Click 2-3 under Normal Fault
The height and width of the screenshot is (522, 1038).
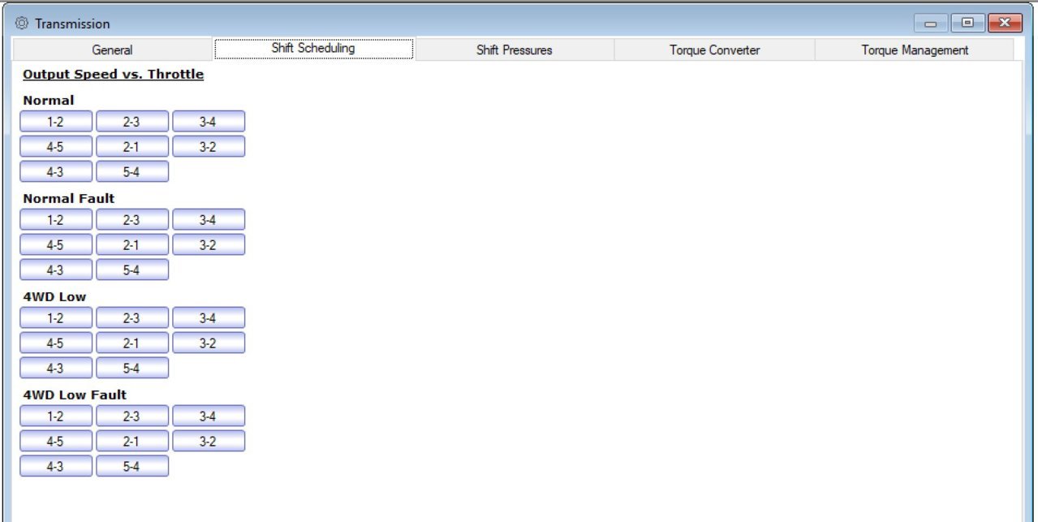pos(132,220)
